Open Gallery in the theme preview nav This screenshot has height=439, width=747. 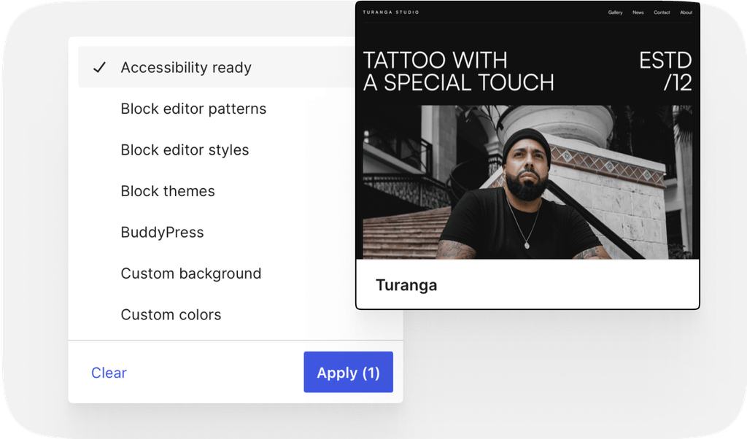tap(615, 12)
